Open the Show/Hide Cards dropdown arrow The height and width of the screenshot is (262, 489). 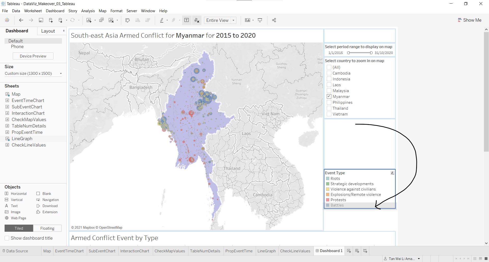coord(253,20)
